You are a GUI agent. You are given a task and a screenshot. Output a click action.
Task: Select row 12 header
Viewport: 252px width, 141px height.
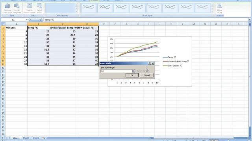coord(3,68)
